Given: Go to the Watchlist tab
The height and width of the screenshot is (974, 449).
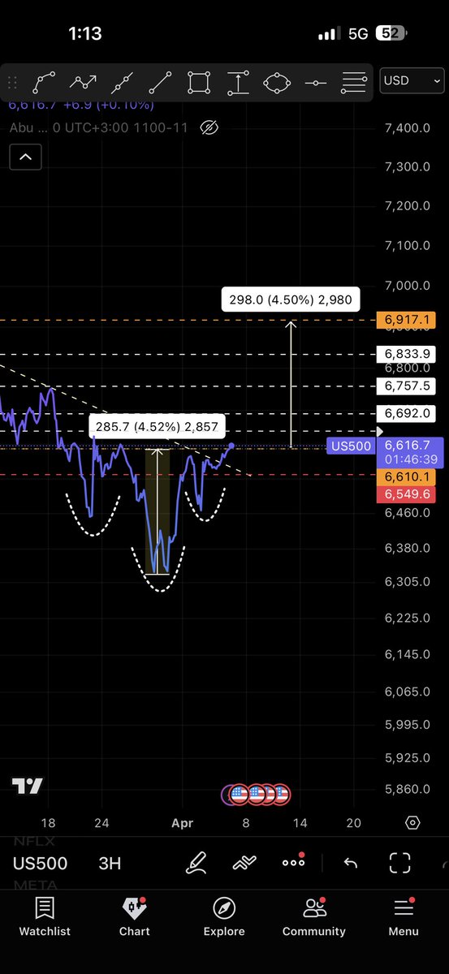Looking at the screenshot, I should (x=45, y=917).
